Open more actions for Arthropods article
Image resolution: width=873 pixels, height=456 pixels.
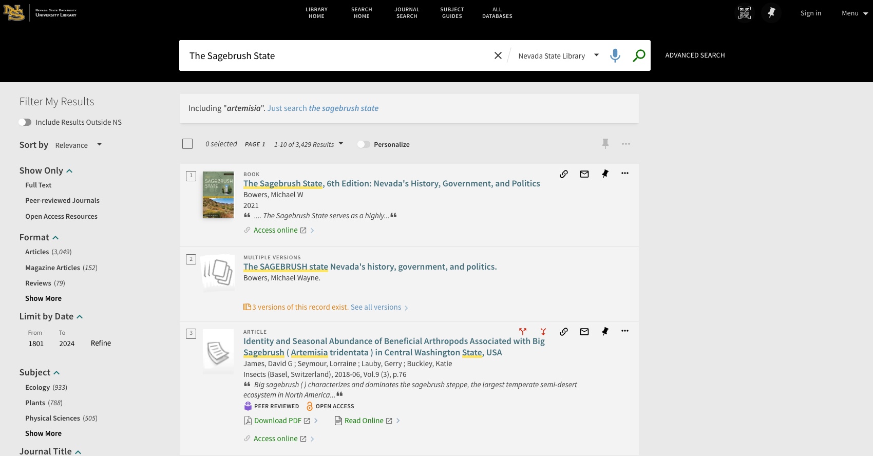tap(625, 331)
